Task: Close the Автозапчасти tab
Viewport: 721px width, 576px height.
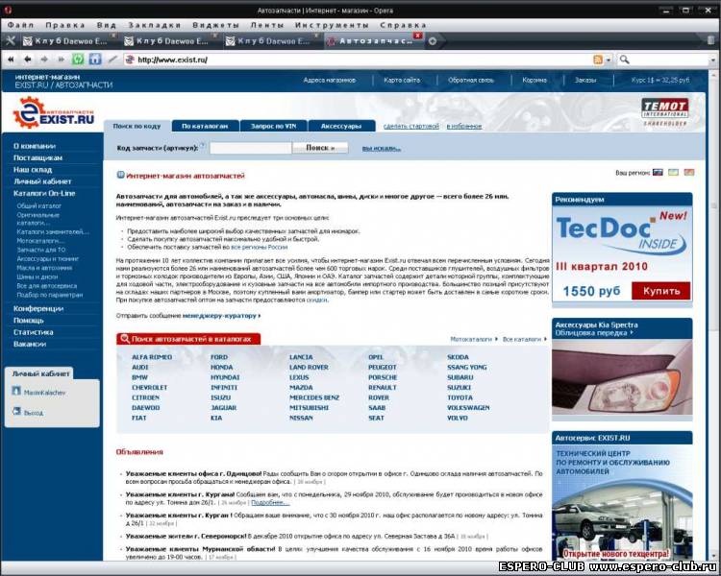Action: 417,36
